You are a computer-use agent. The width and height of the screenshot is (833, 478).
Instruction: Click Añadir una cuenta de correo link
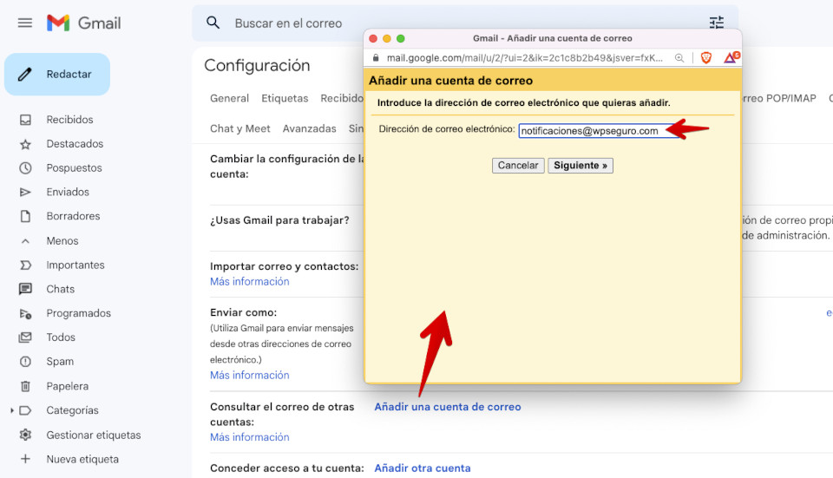448,407
